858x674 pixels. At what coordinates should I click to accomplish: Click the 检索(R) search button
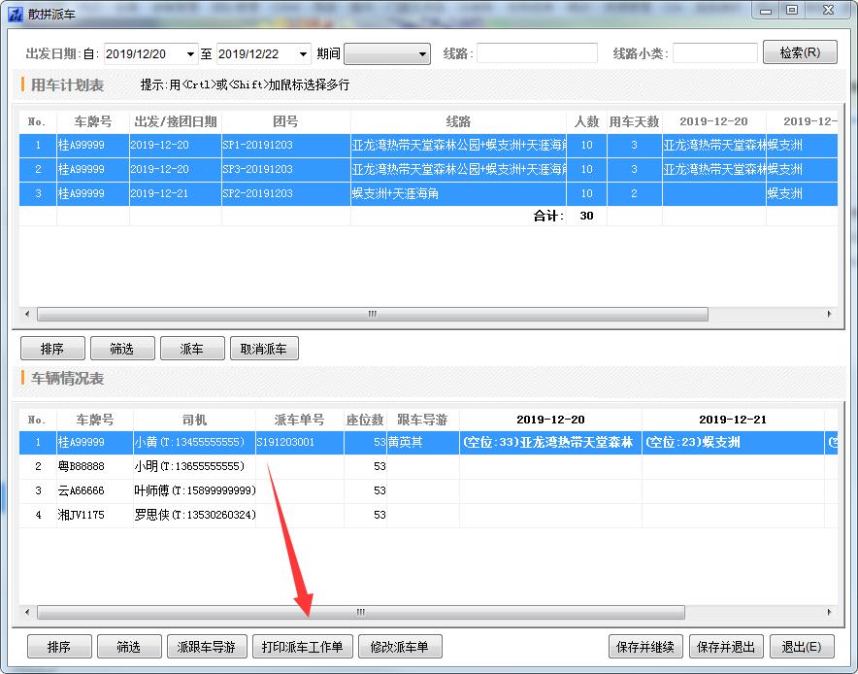pyautogui.click(x=800, y=52)
